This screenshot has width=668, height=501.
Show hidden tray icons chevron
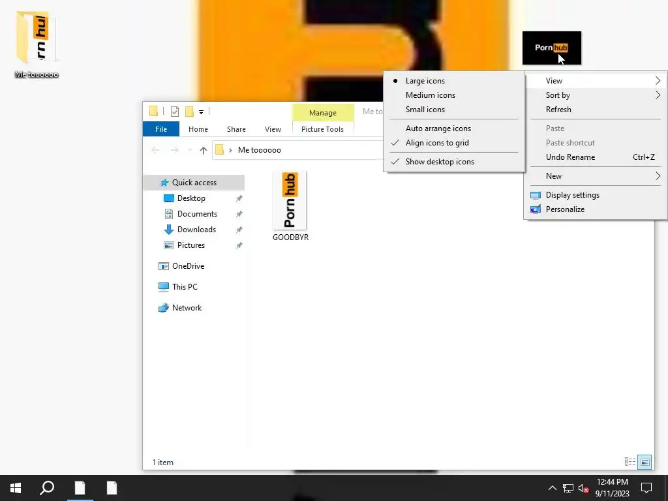click(x=552, y=488)
